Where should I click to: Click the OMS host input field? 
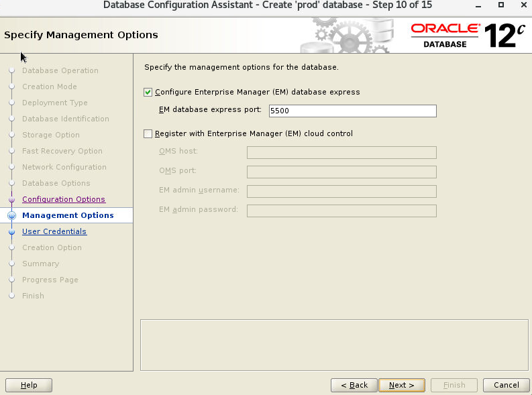coord(341,153)
